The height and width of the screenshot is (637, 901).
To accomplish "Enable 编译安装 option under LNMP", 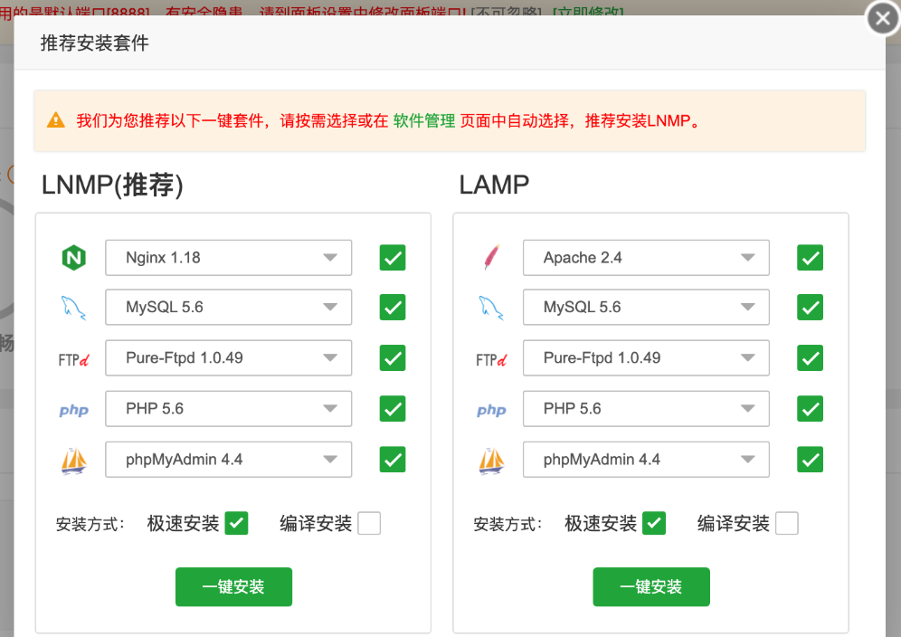I will (x=369, y=523).
